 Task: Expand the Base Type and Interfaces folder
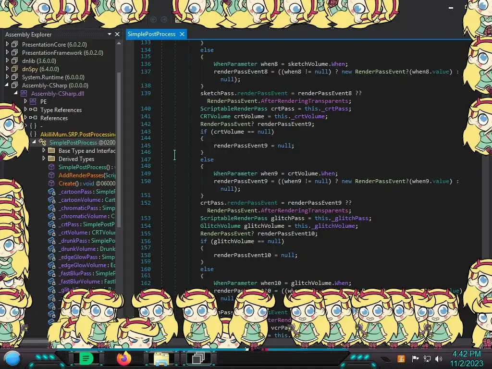point(44,150)
